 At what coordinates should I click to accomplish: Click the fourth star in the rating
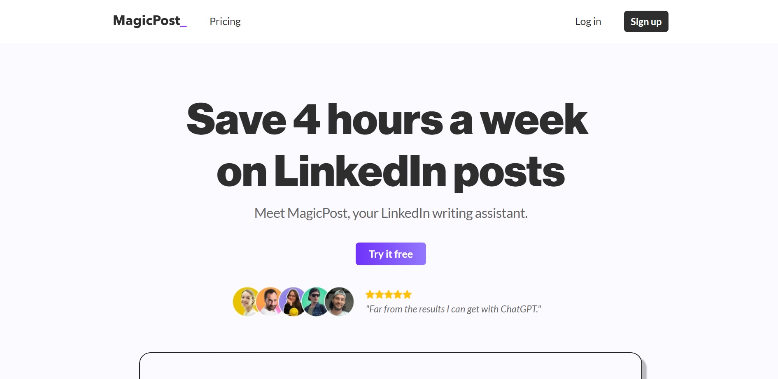[398, 294]
